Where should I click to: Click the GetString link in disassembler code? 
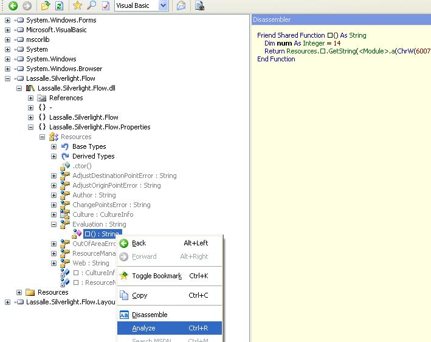(x=342, y=52)
